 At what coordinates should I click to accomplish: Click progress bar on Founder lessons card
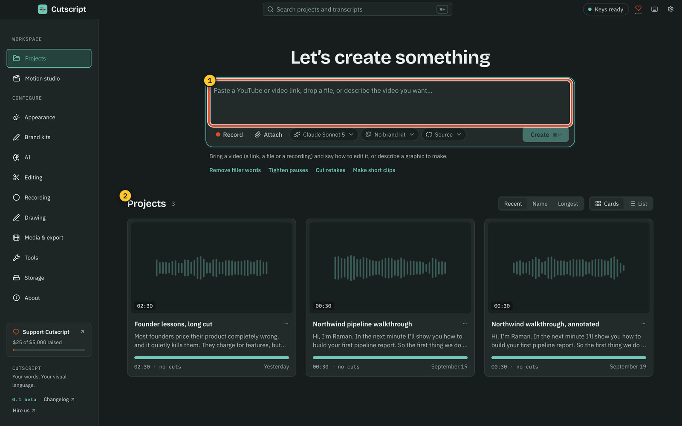[211, 357]
